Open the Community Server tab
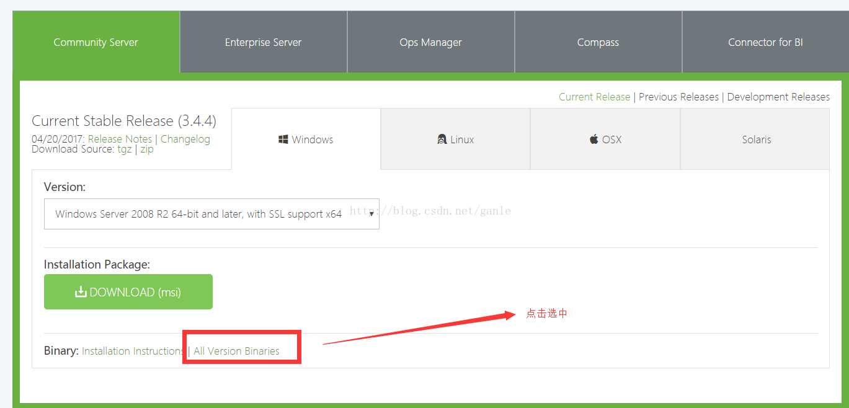 [x=96, y=42]
